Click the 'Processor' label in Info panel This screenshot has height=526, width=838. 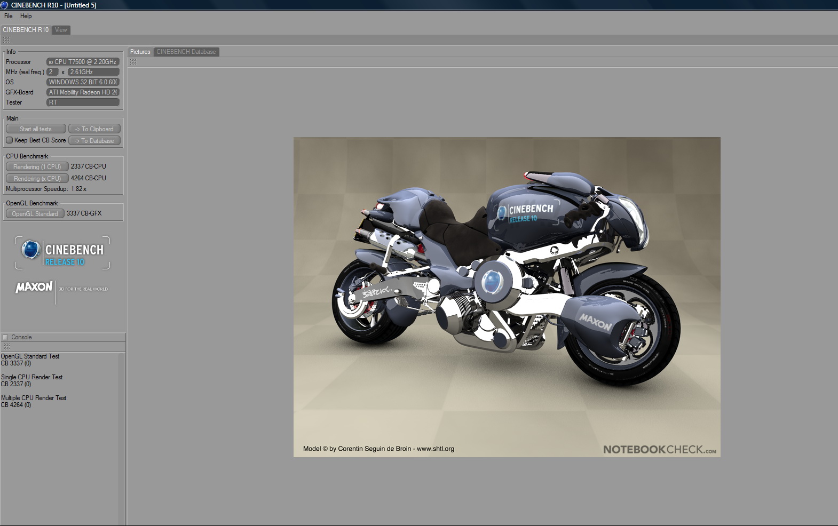(19, 62)
